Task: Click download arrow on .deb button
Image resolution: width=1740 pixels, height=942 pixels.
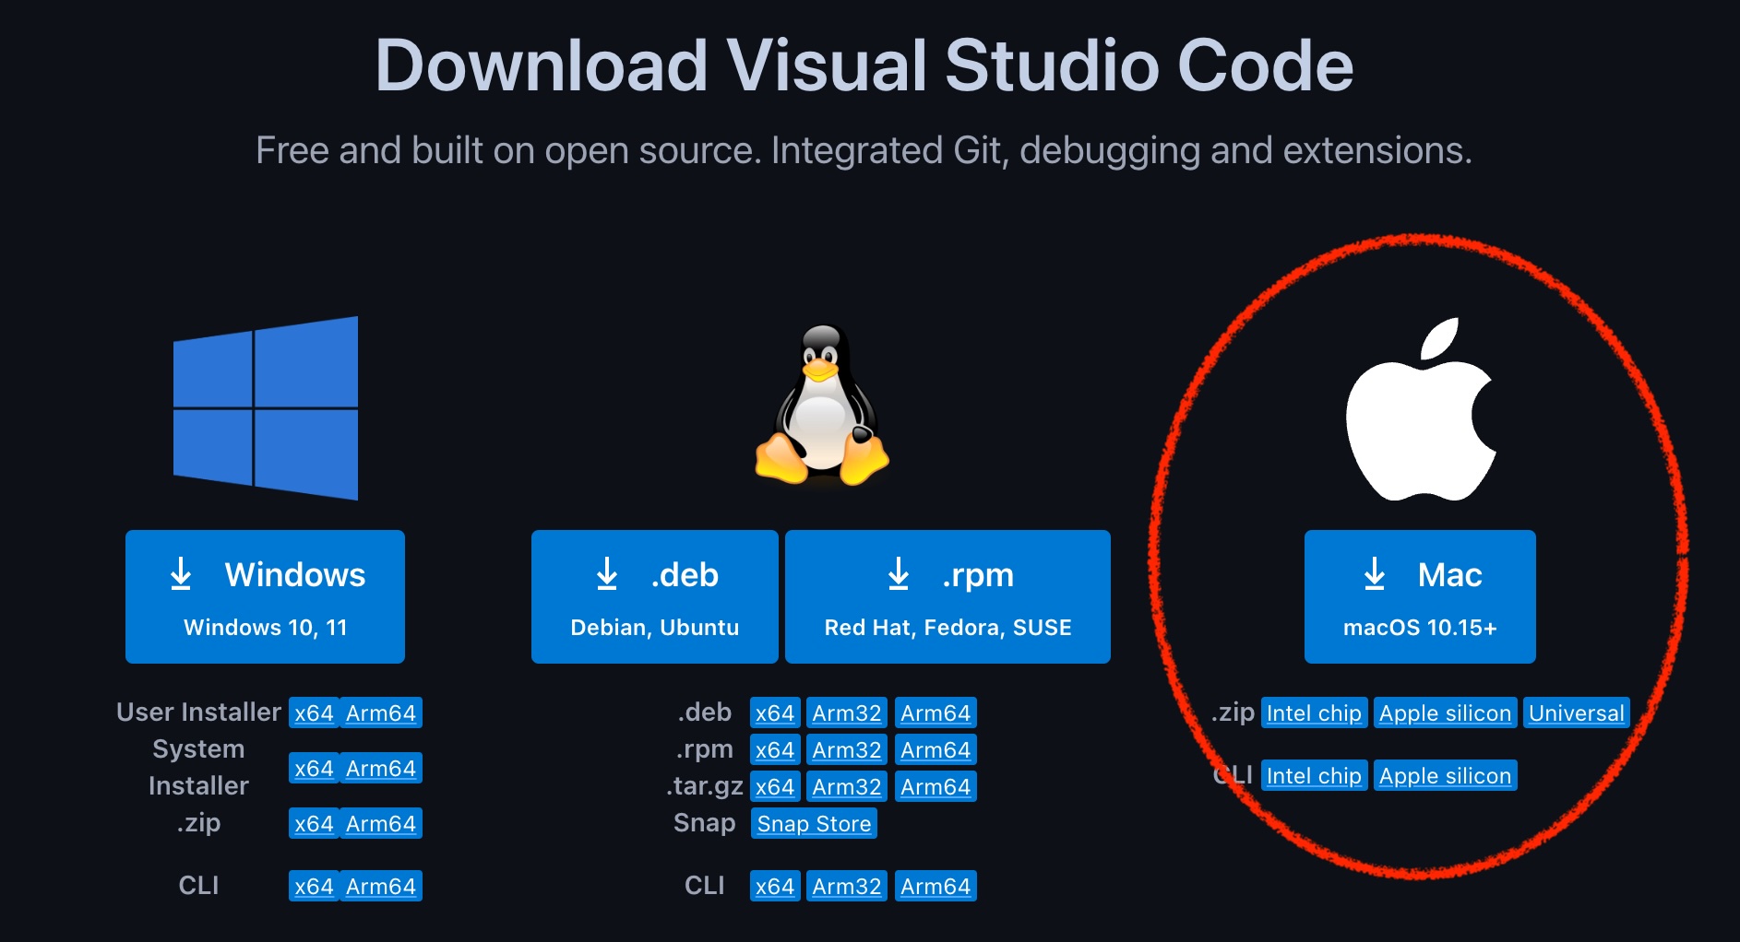Action: click(607, 574)
